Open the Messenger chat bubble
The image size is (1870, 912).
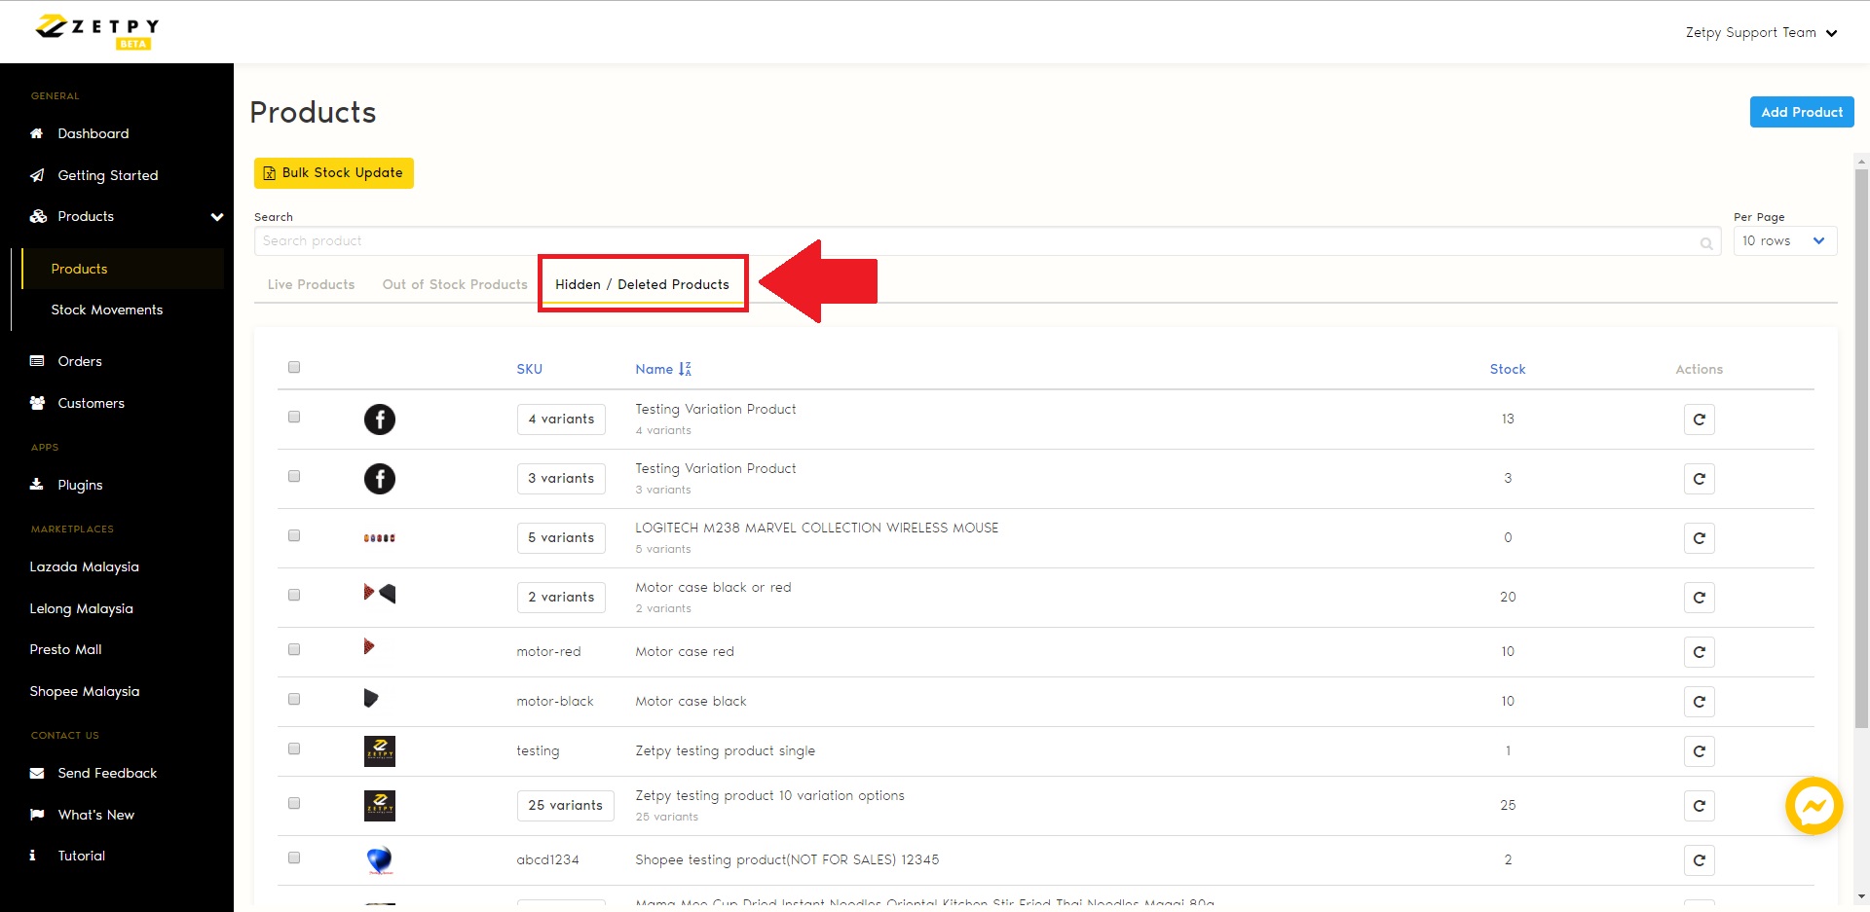1814,806
